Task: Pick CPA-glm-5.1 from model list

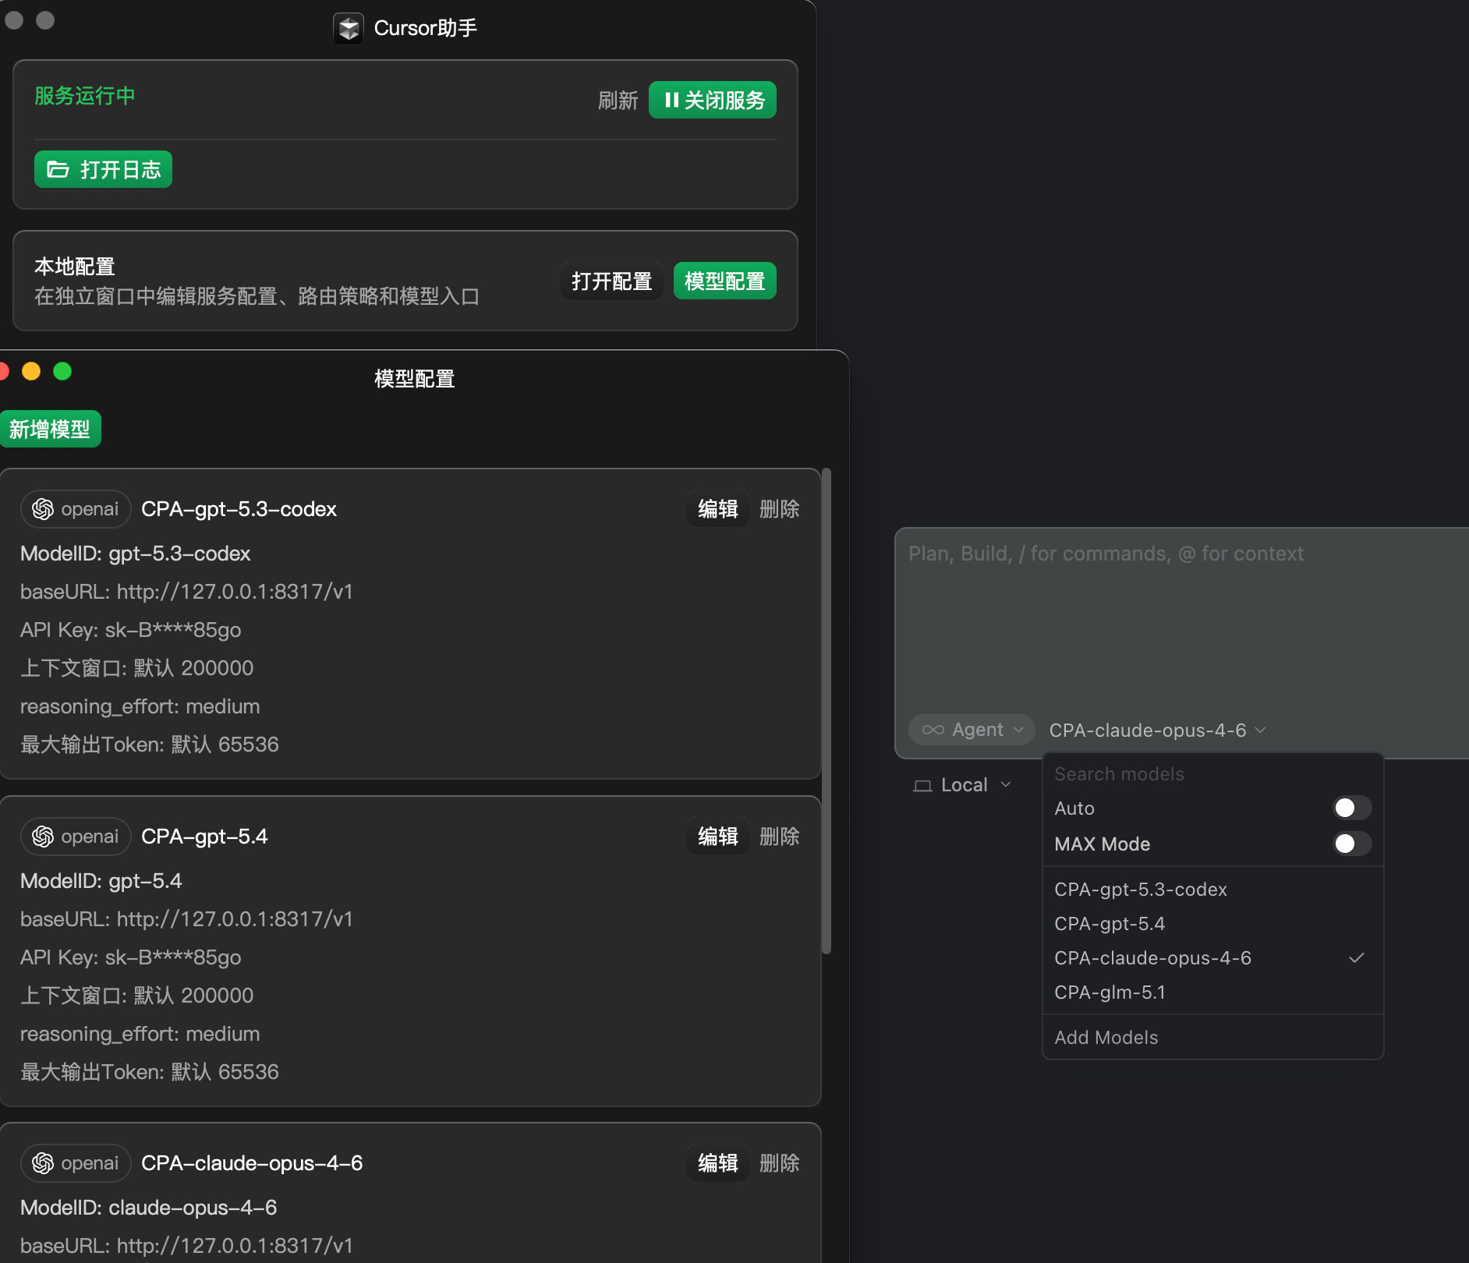Action: click(x=1212, y=992)
